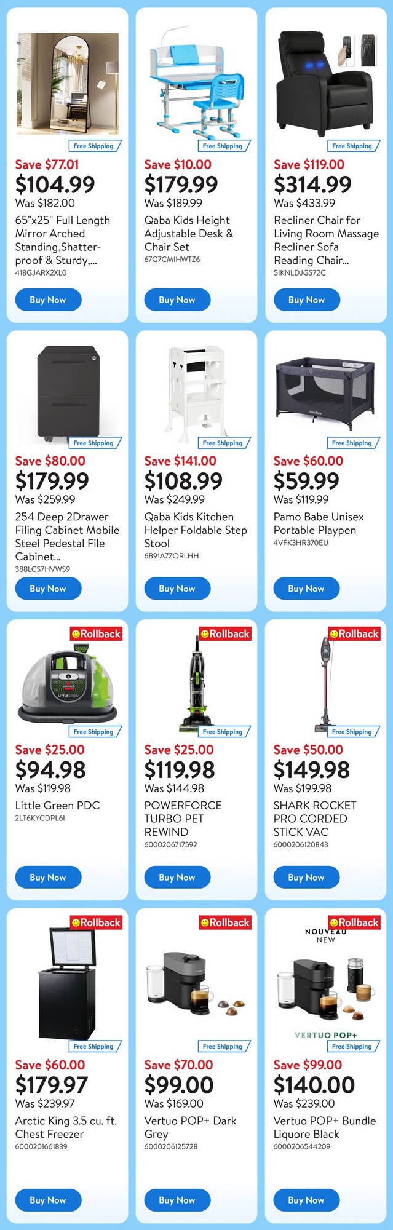Click the Rollback badge on Vertuo POP+ Bundle
The width and height of the screenshot is (393, 1230).
click(x=354, y=922)
